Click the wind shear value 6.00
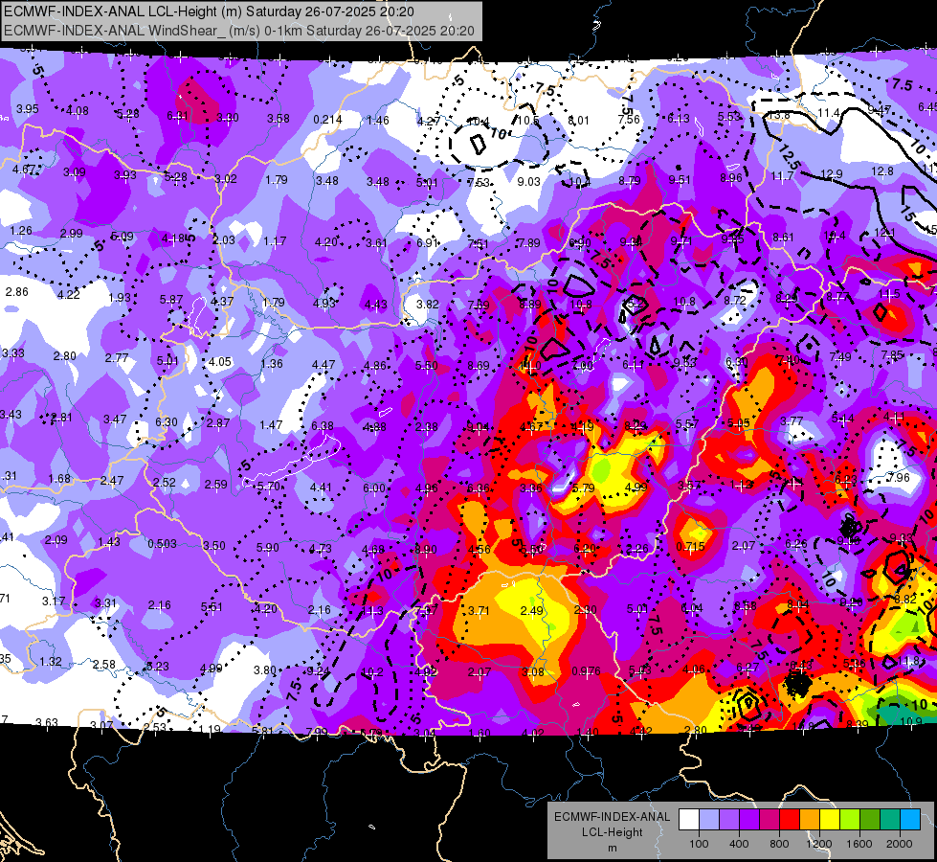This screenshot has width=937, height=862. (x=374, y=488)
